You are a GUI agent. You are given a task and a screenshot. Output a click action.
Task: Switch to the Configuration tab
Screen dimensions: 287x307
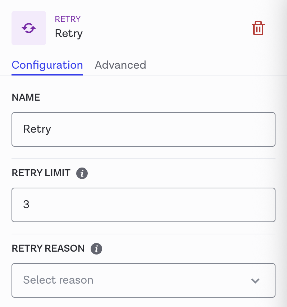(47, 65)
